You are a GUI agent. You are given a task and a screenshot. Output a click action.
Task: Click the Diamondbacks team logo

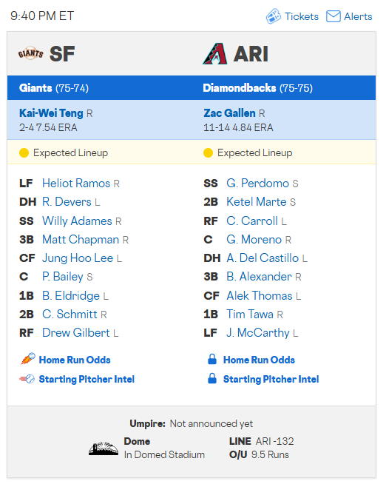215,54
